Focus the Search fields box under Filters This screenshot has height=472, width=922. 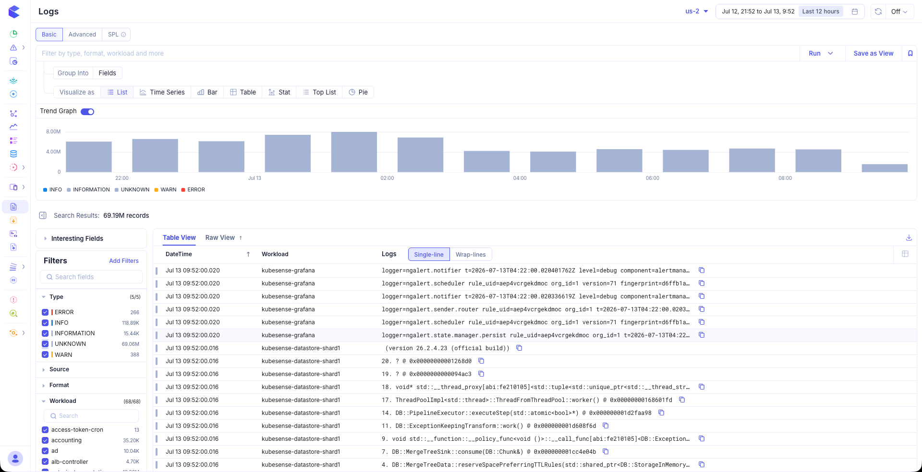click(91, 277)
